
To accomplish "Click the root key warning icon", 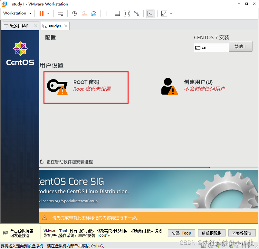I will click(57, 87).
